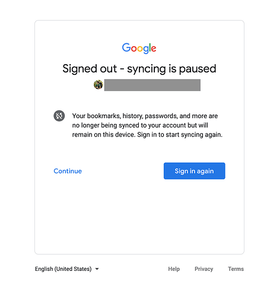Image resolution: width=270 pixels, height=297 pixels.
Task: Click the account profile avatar picture
Action: click(99, 85)
